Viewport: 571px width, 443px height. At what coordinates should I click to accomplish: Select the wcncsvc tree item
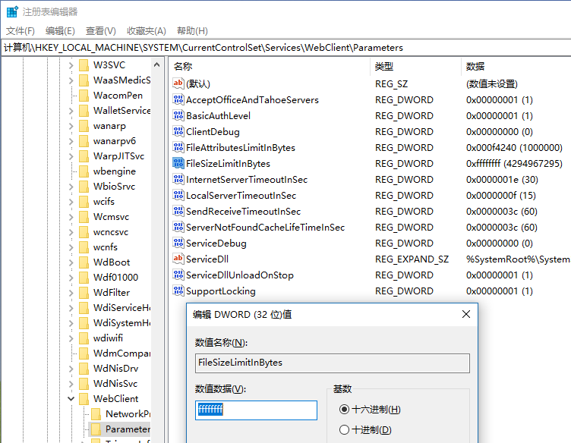[x=111, y=232]
